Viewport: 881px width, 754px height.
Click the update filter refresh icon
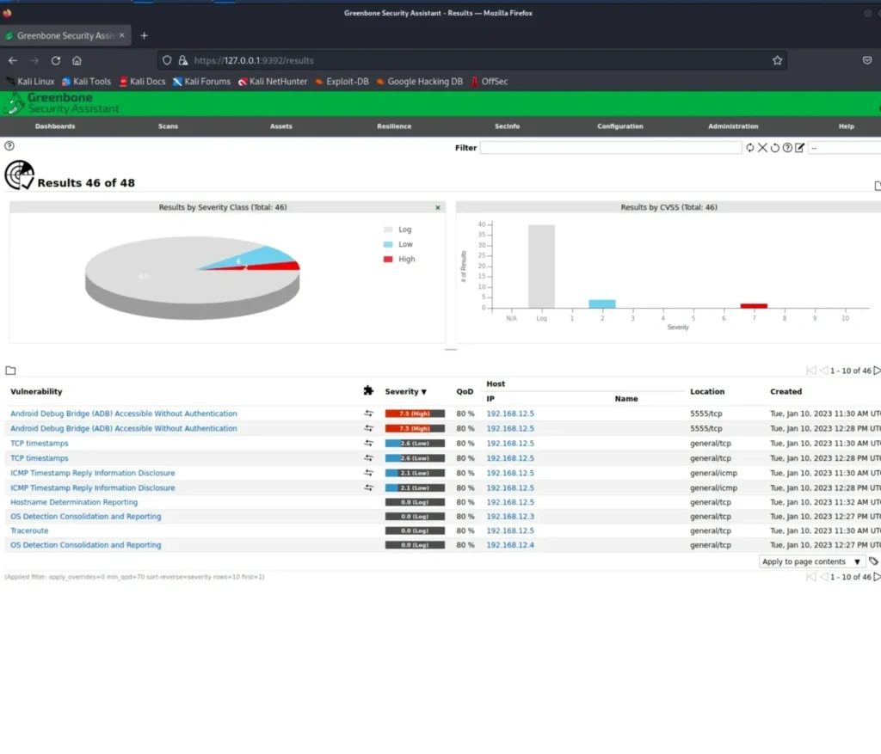pyautogui.click(x=750, y=148)
